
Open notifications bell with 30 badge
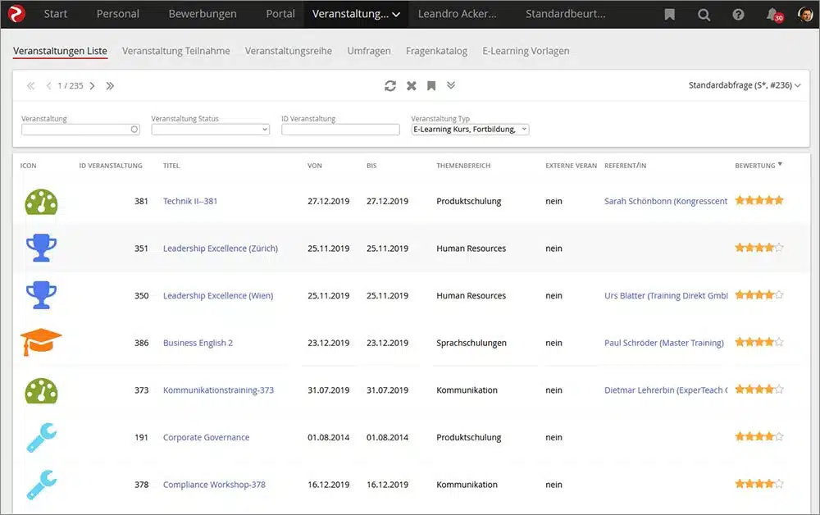(x=774, y=15)
